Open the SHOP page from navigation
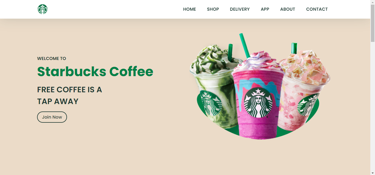The image size is (375, 175). click(213, 9)
